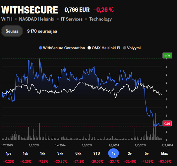Select the YTD range tab
Image resolution: width=177 pixels, height=166 pixels.
[x=97, y=153]
